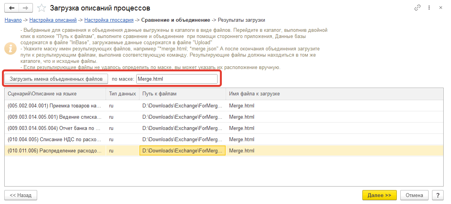Sort by Сценарий\Описание на языке column header
The width and height of the screenshot is (451, 204).
coord(54,94)
